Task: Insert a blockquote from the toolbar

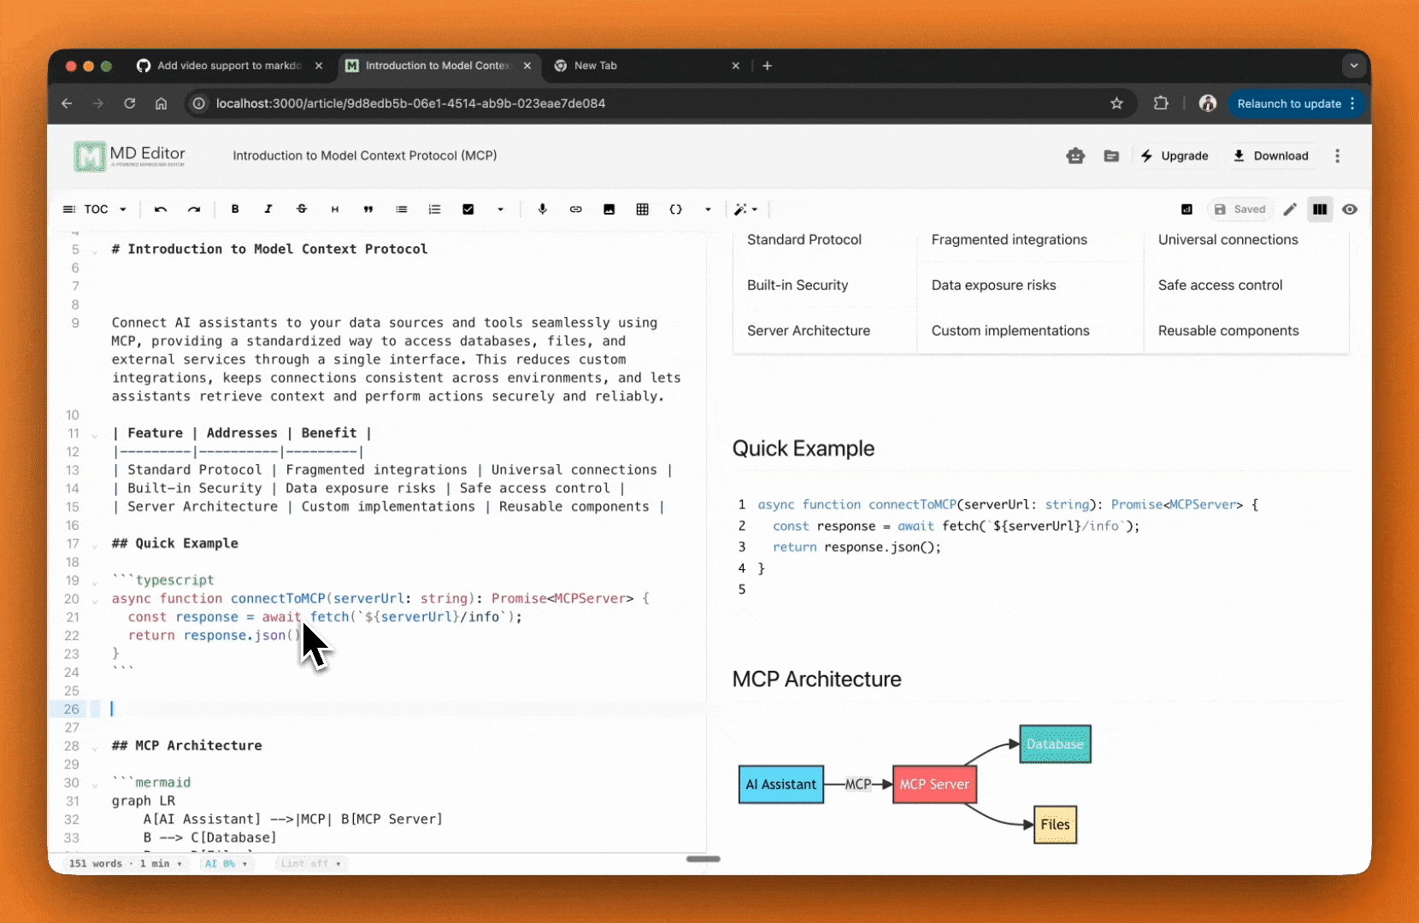Action: [x=368, y=209]
